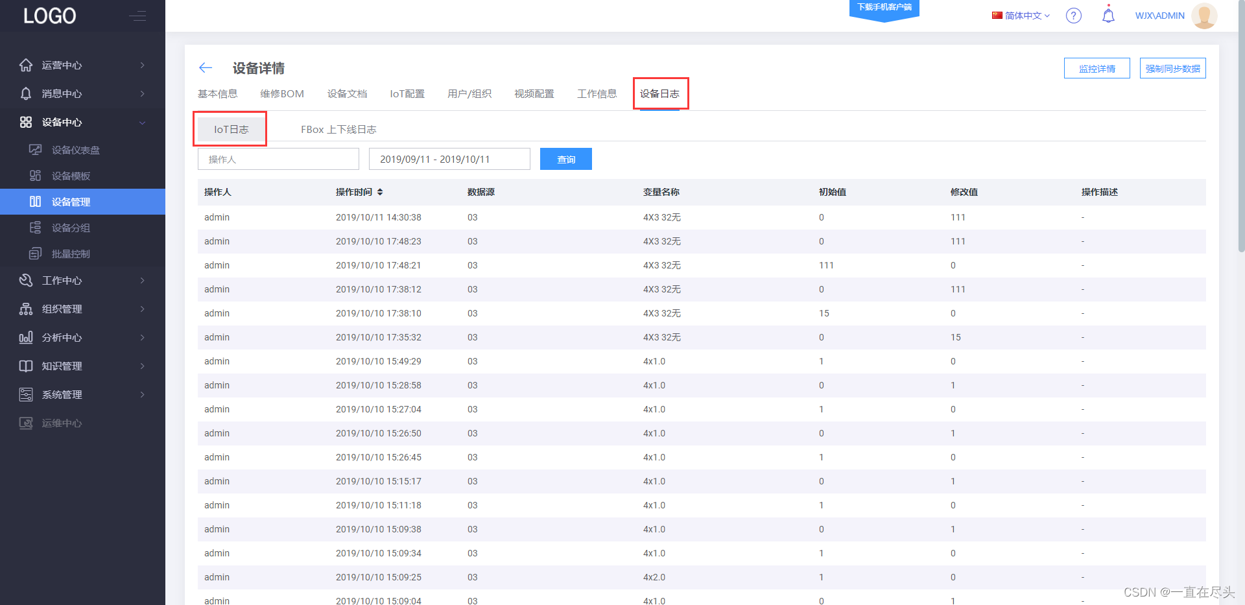Click the 设备分组 grouping icon
1245x605 pixels.
click(x=36, y=228)
